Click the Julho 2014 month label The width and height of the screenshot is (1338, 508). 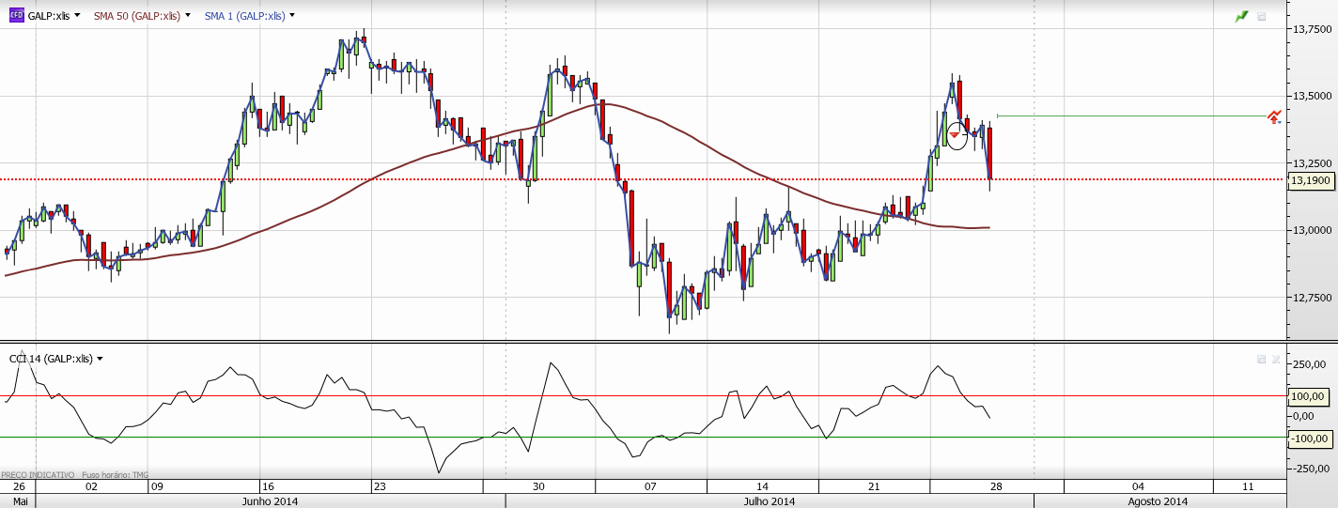pyautogui.click(x=770, y=501)
